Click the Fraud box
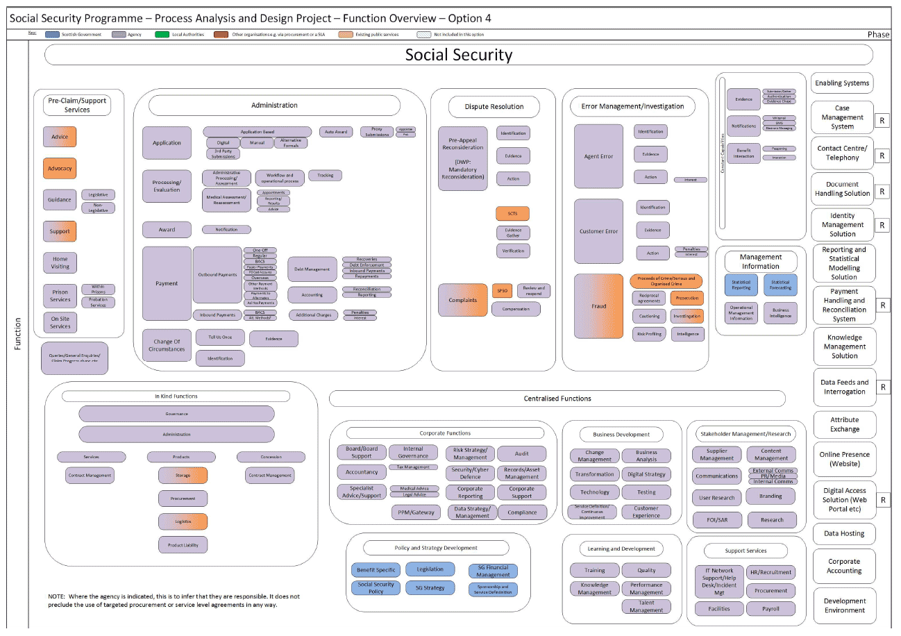 pyautogui.click(x=598, y=306)
